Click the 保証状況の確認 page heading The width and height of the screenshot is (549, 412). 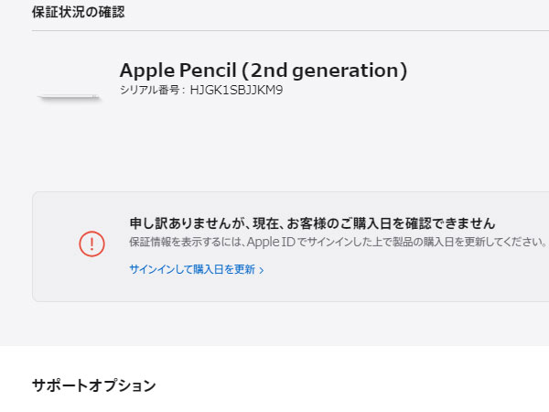[78, 12]
